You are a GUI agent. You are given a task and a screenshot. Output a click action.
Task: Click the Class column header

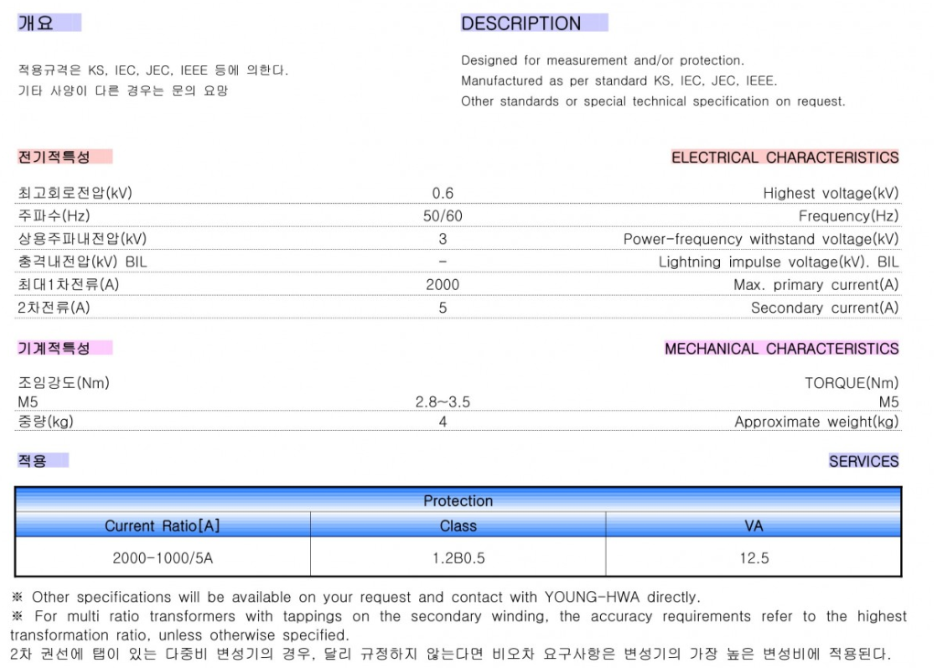pyautogui.click(x=458, y=525)
